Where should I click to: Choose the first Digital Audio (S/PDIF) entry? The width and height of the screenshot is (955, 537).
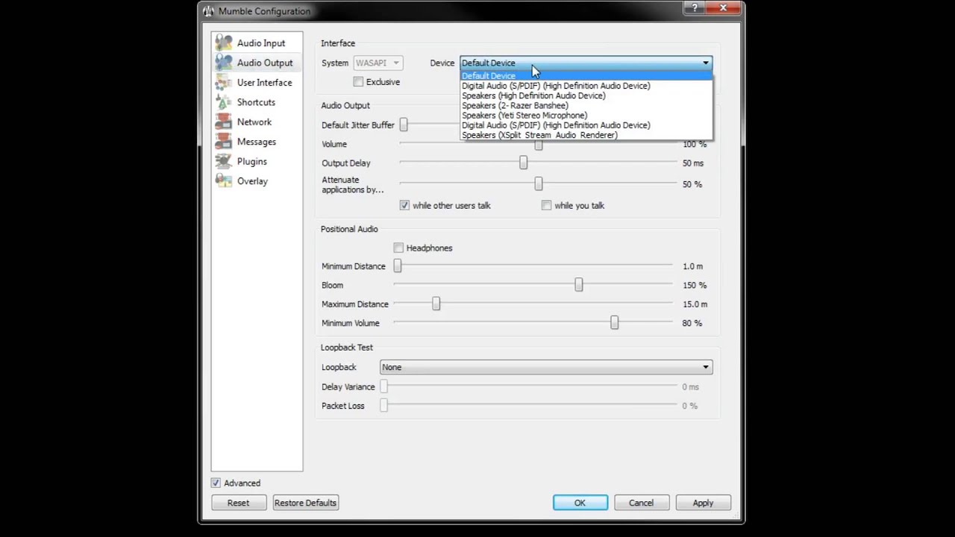click(586, 86)
